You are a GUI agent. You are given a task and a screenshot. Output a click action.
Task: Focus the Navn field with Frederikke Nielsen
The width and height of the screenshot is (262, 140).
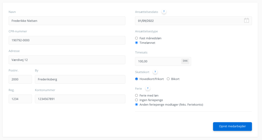coord(67,21)
